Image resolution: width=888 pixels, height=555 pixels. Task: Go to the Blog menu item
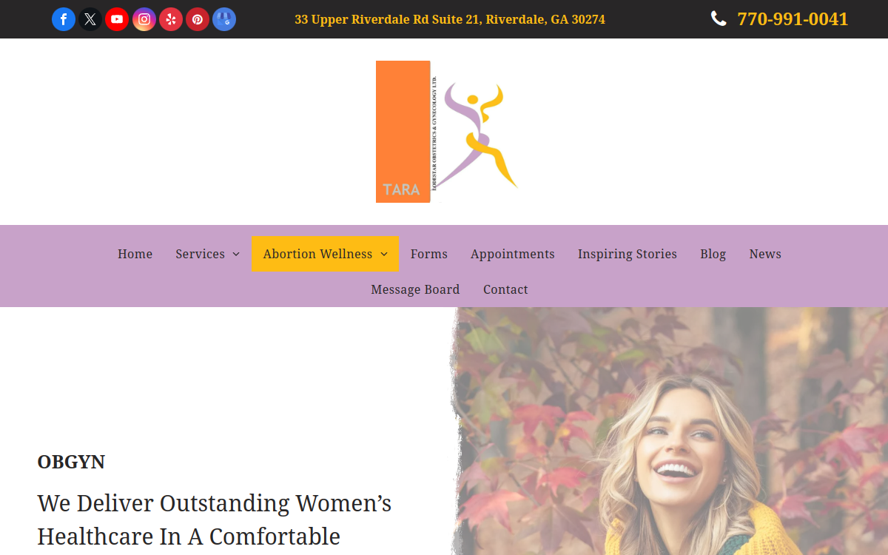coord(713,254)
